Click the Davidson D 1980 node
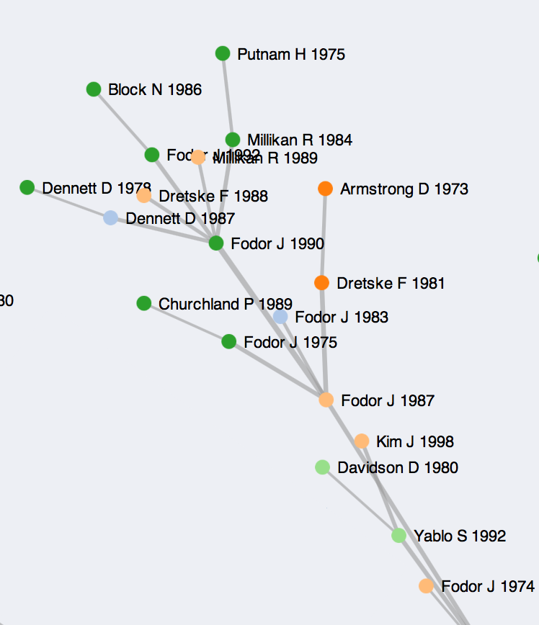 tap(322, 467)
